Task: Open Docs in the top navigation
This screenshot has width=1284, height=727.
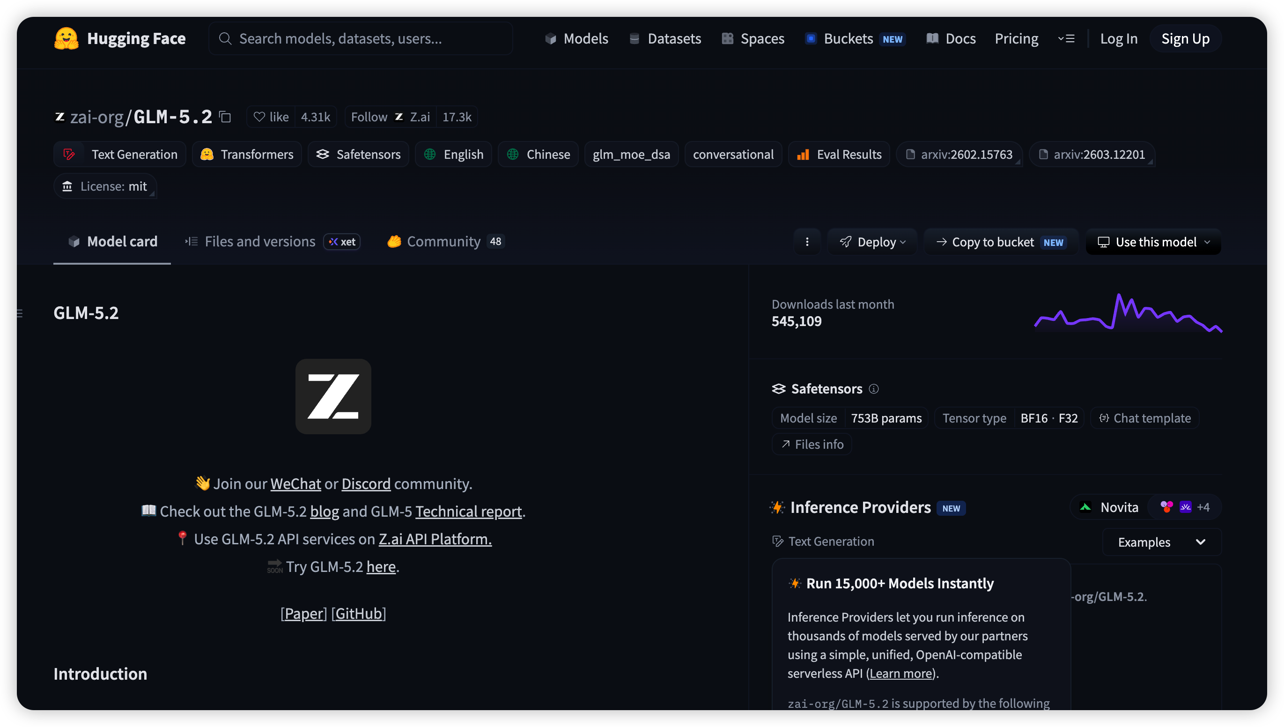Action: 951,38
